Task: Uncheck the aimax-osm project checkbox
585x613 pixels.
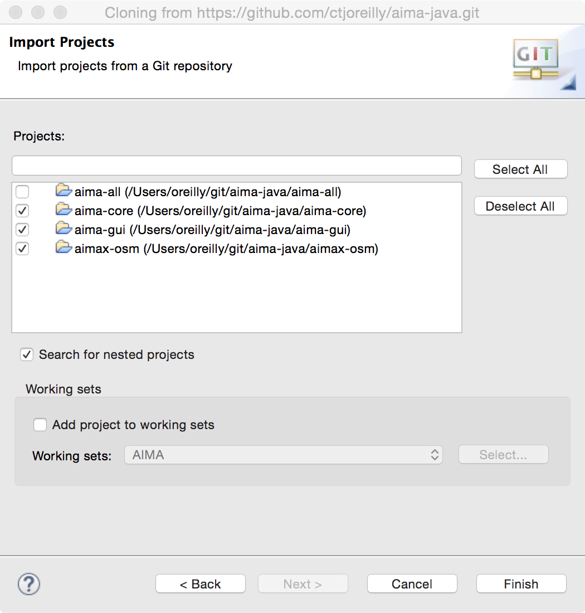Action: point(22,249)
